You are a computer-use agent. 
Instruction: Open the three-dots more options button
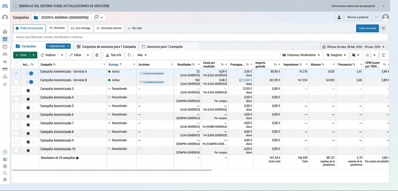pos(377,17)
